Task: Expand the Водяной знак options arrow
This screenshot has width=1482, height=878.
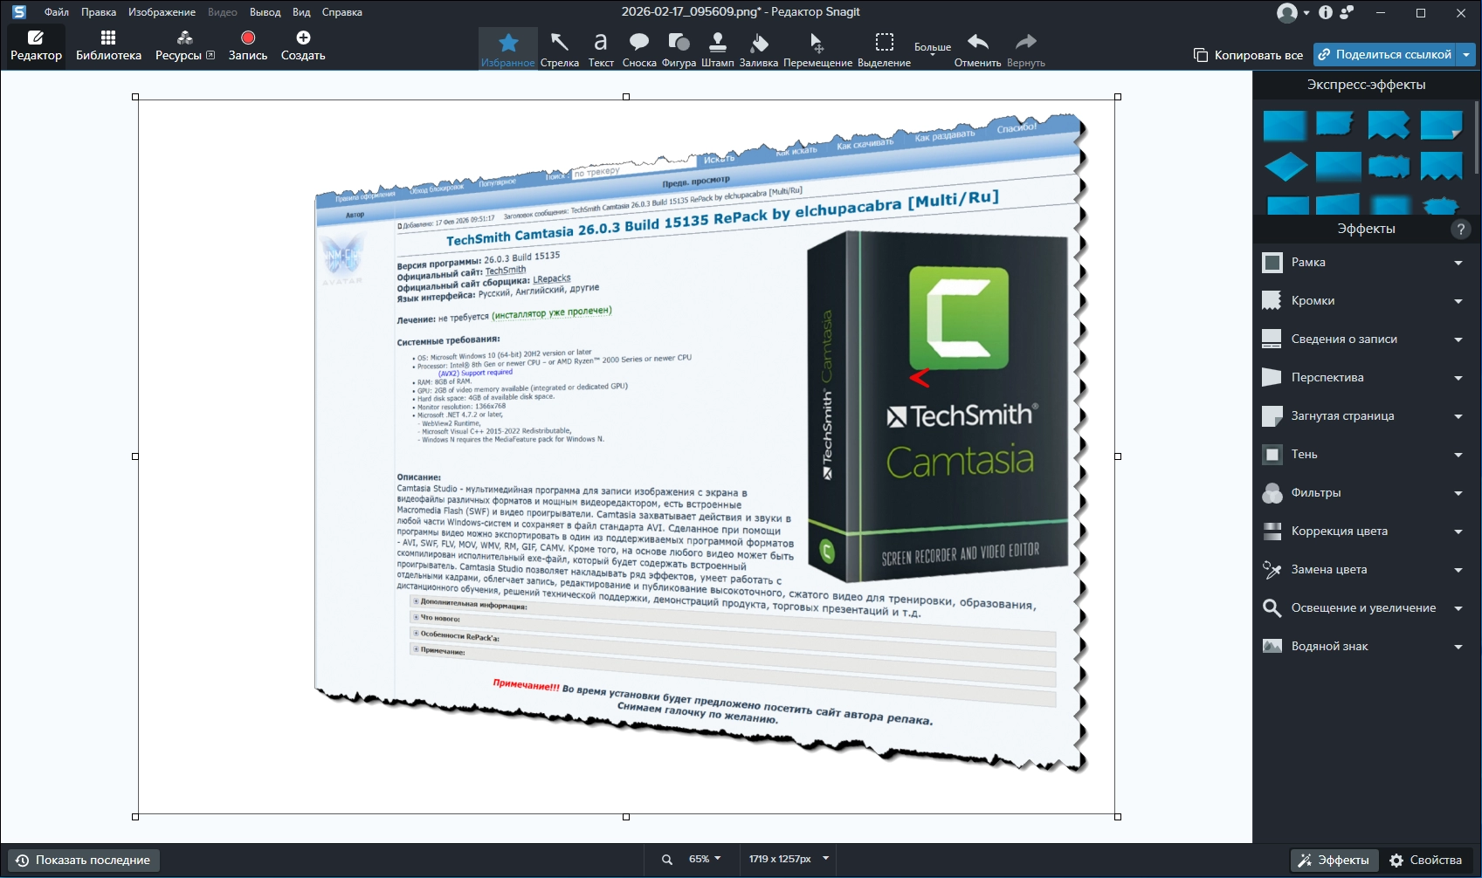Action: click(x=1458, y=647)
